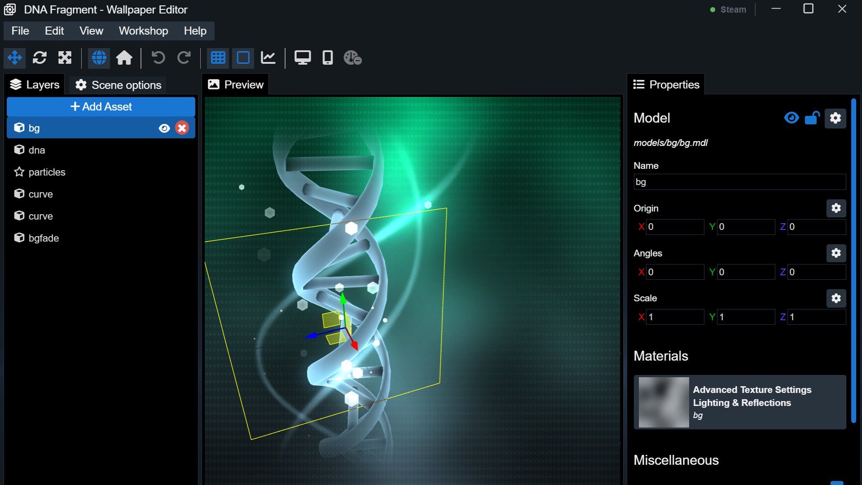This screenshot has width=862, height=485.
Task: Select the rotate tool icon
Action: [40, 58]
